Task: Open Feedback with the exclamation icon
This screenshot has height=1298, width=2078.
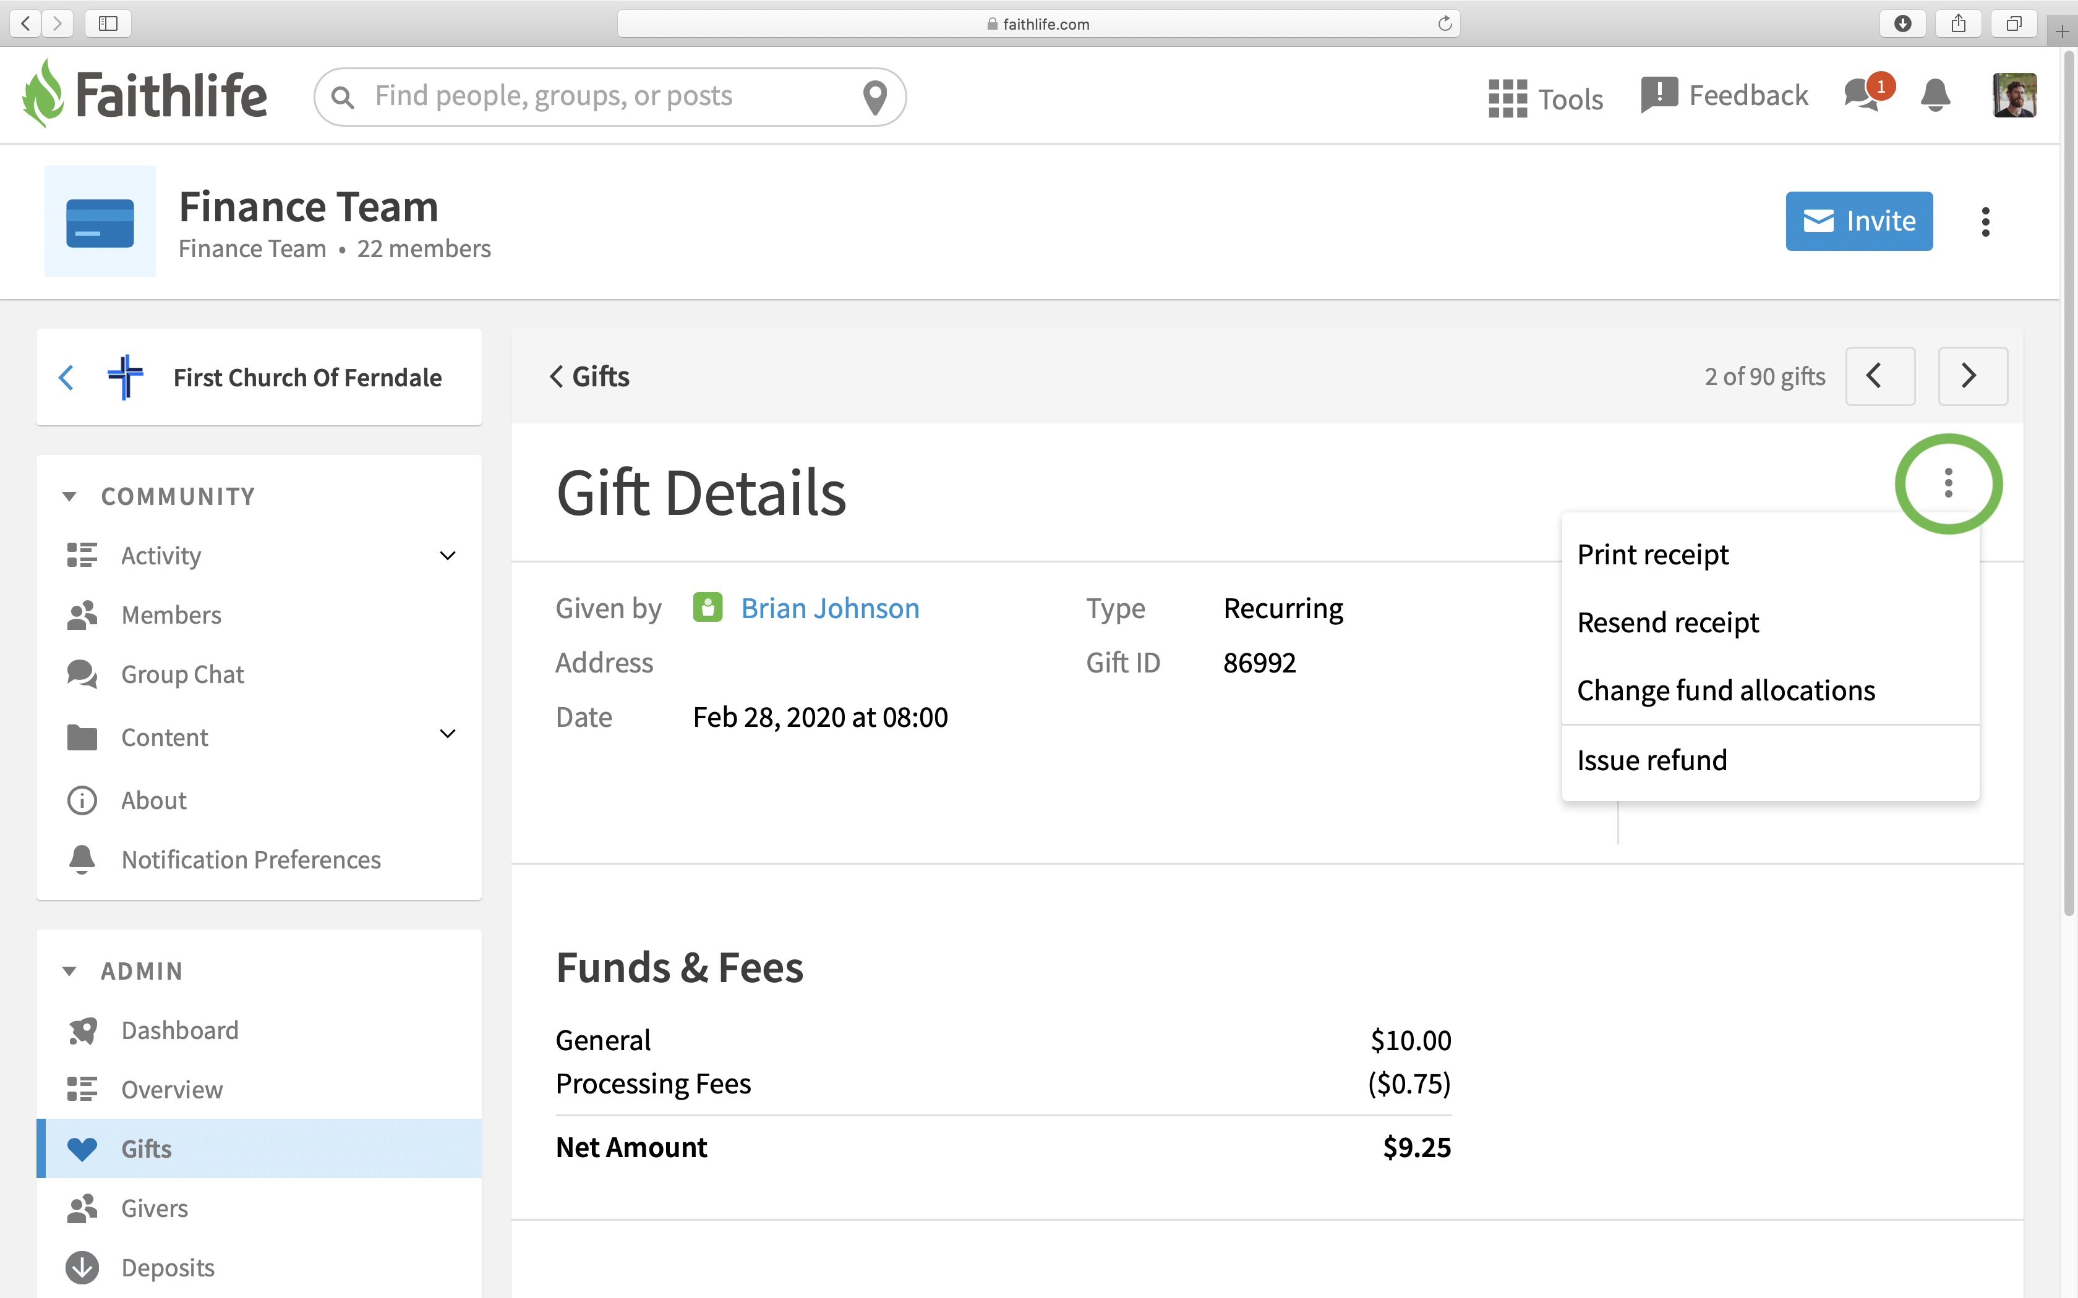Action: (1724, 95)
